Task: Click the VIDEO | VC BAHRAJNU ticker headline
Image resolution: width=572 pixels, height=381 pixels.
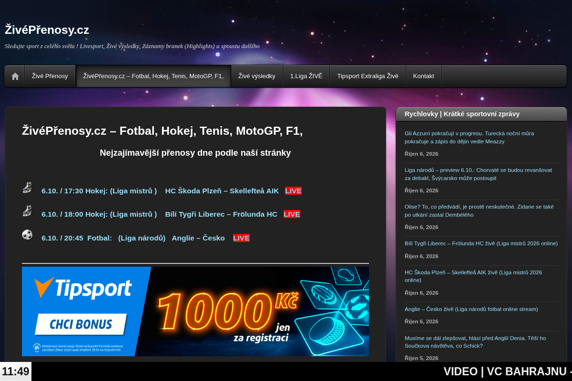Action: [x=508, y=371]
